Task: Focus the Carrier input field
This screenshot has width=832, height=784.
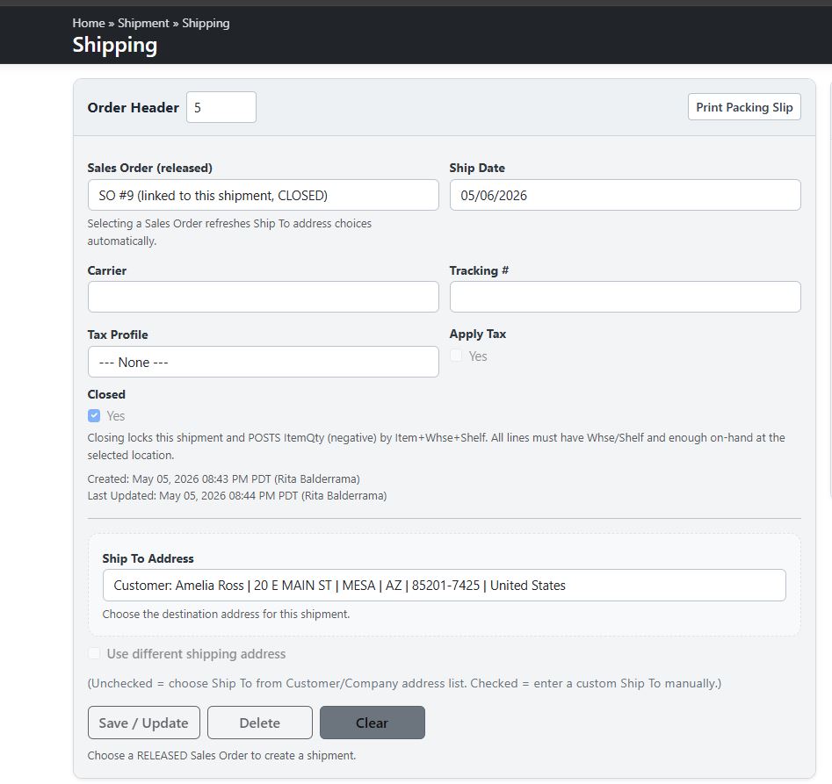Action: coord(264,297)
